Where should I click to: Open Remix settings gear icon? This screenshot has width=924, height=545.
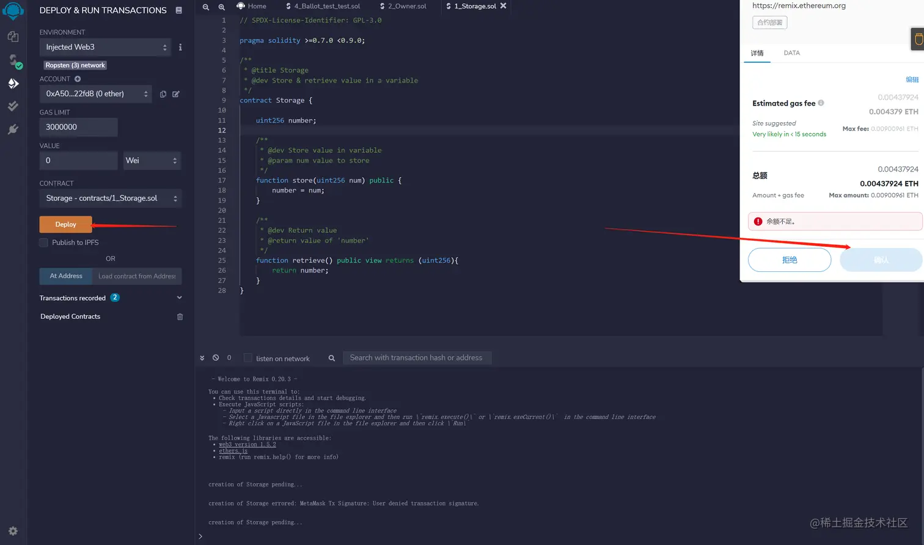[13, 531]
